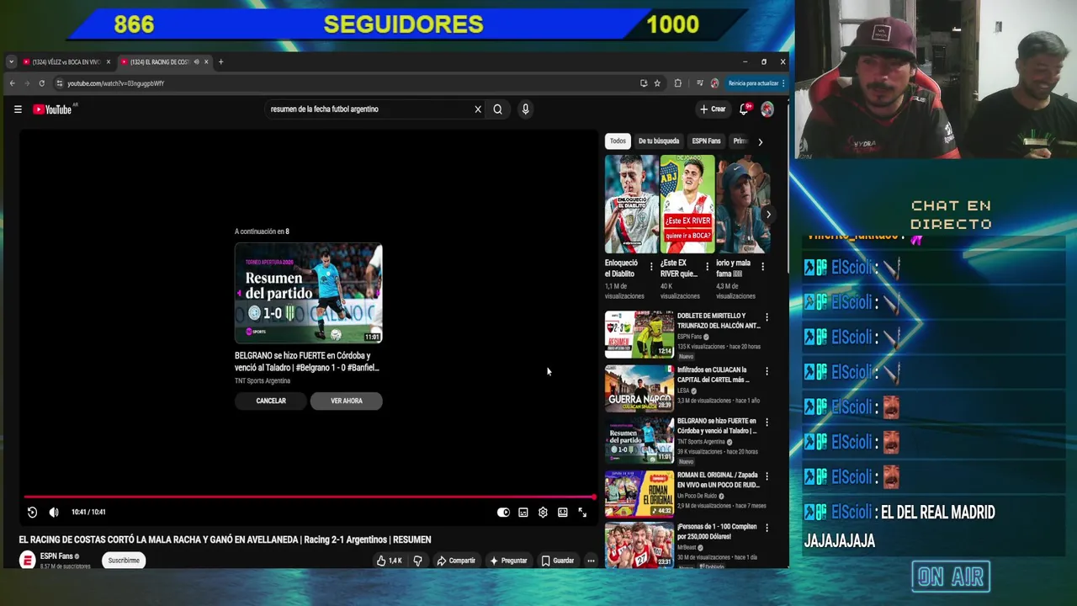Go to the YouTube home logo

click(x=52, y=109)
